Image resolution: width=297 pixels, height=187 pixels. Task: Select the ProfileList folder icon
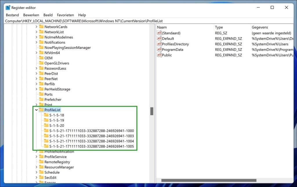coord(41,110)
